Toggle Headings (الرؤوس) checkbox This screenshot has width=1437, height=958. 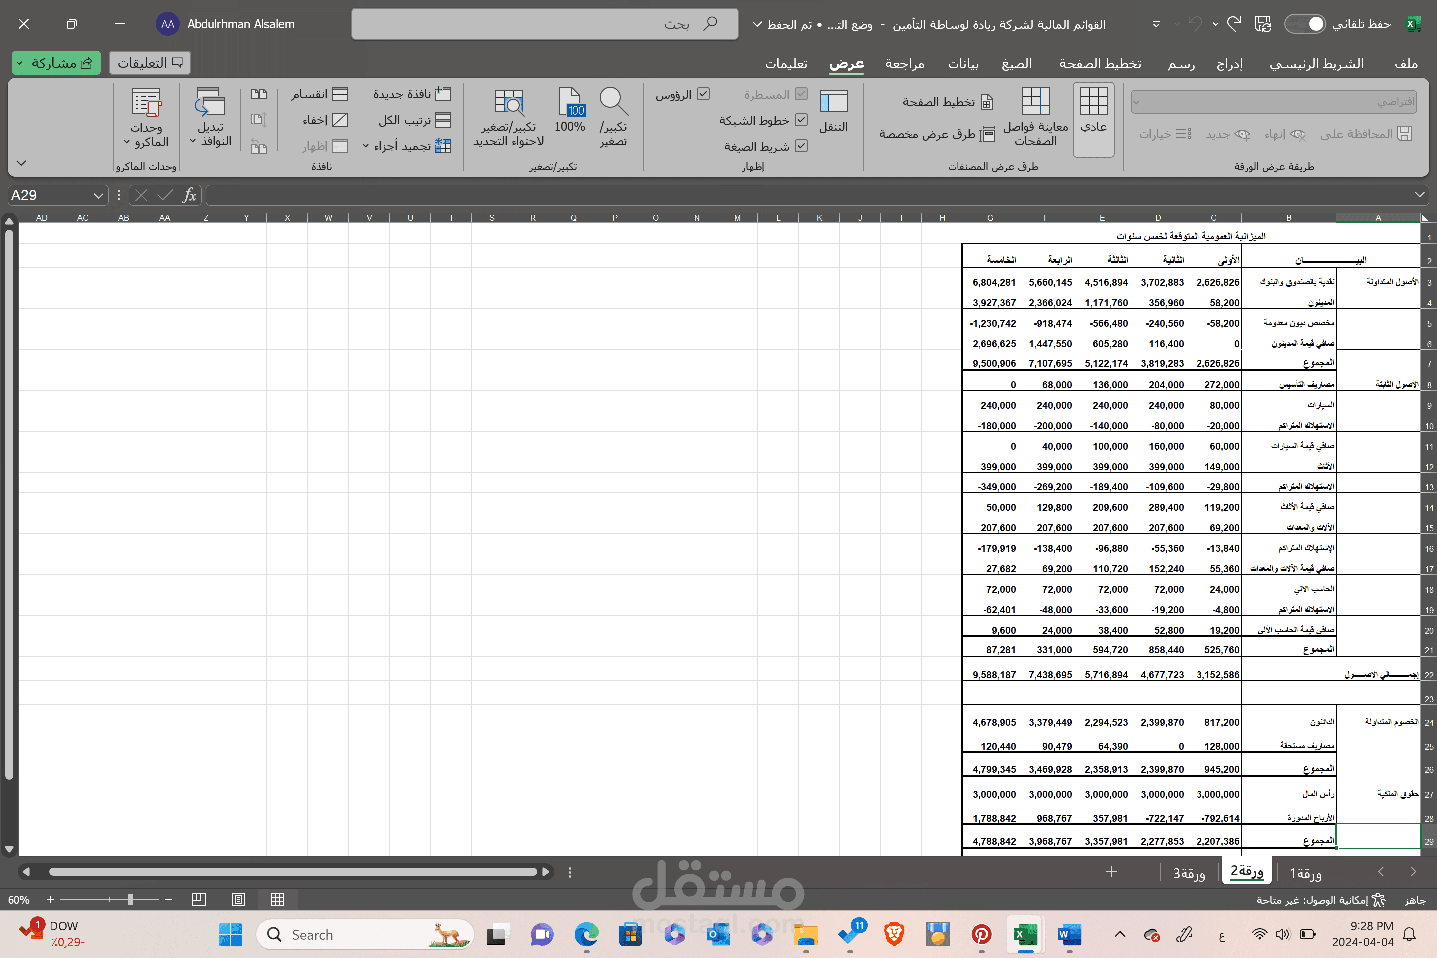[703, 94]
